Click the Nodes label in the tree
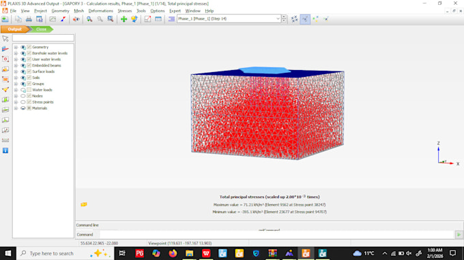This screenshot has height=260, width=464. [x=38, y=96]
